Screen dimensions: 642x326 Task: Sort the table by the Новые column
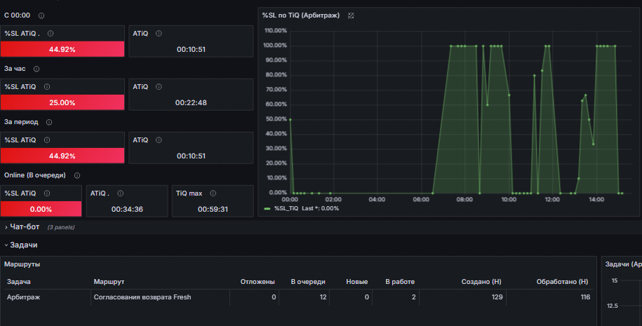(357, 281)
